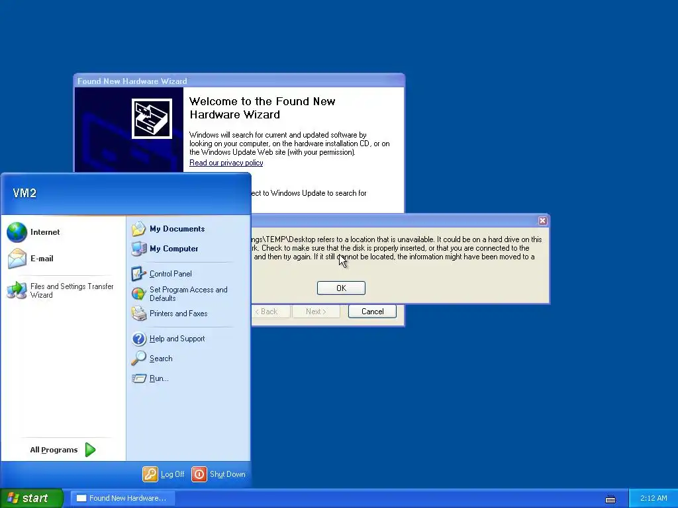
Task: Click OK in the error dialog
Action: coord(341,288)
